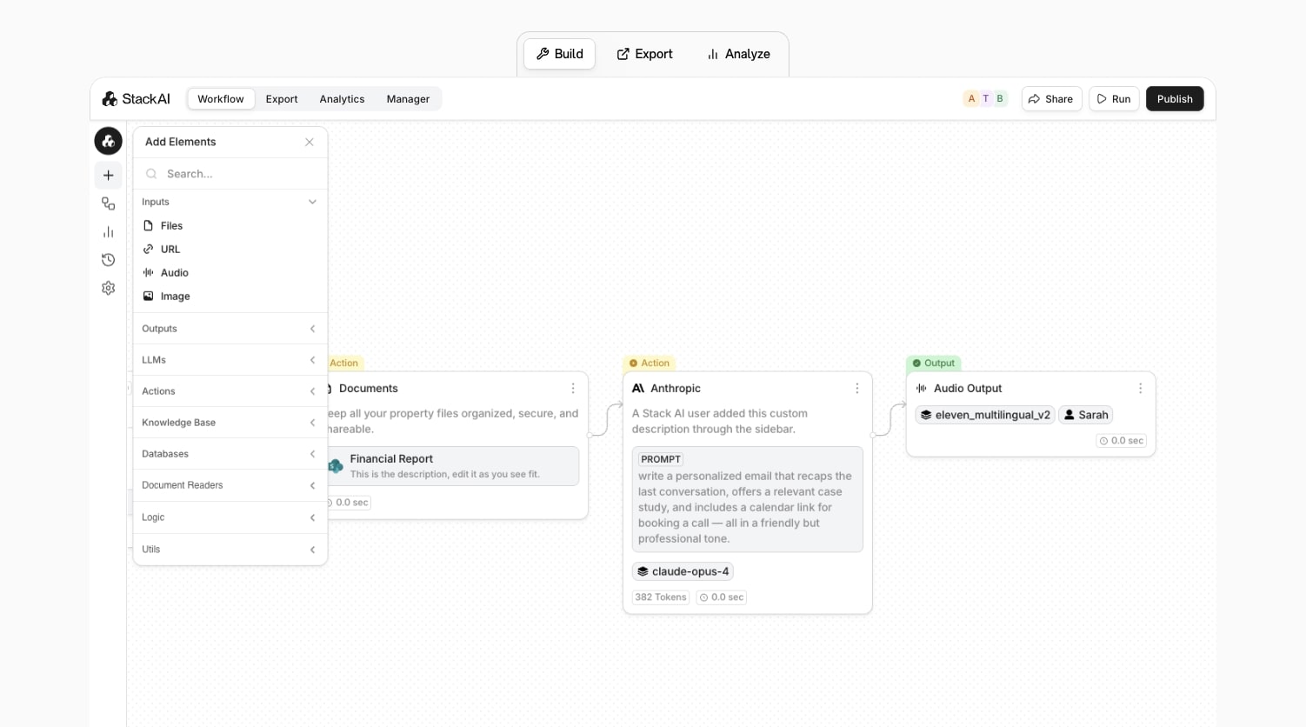Switch to the Manager tab
The image size is (1306, 727).
pos(408,99)
